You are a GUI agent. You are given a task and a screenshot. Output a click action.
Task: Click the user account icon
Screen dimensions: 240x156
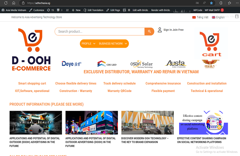click(x=160, y=30)
